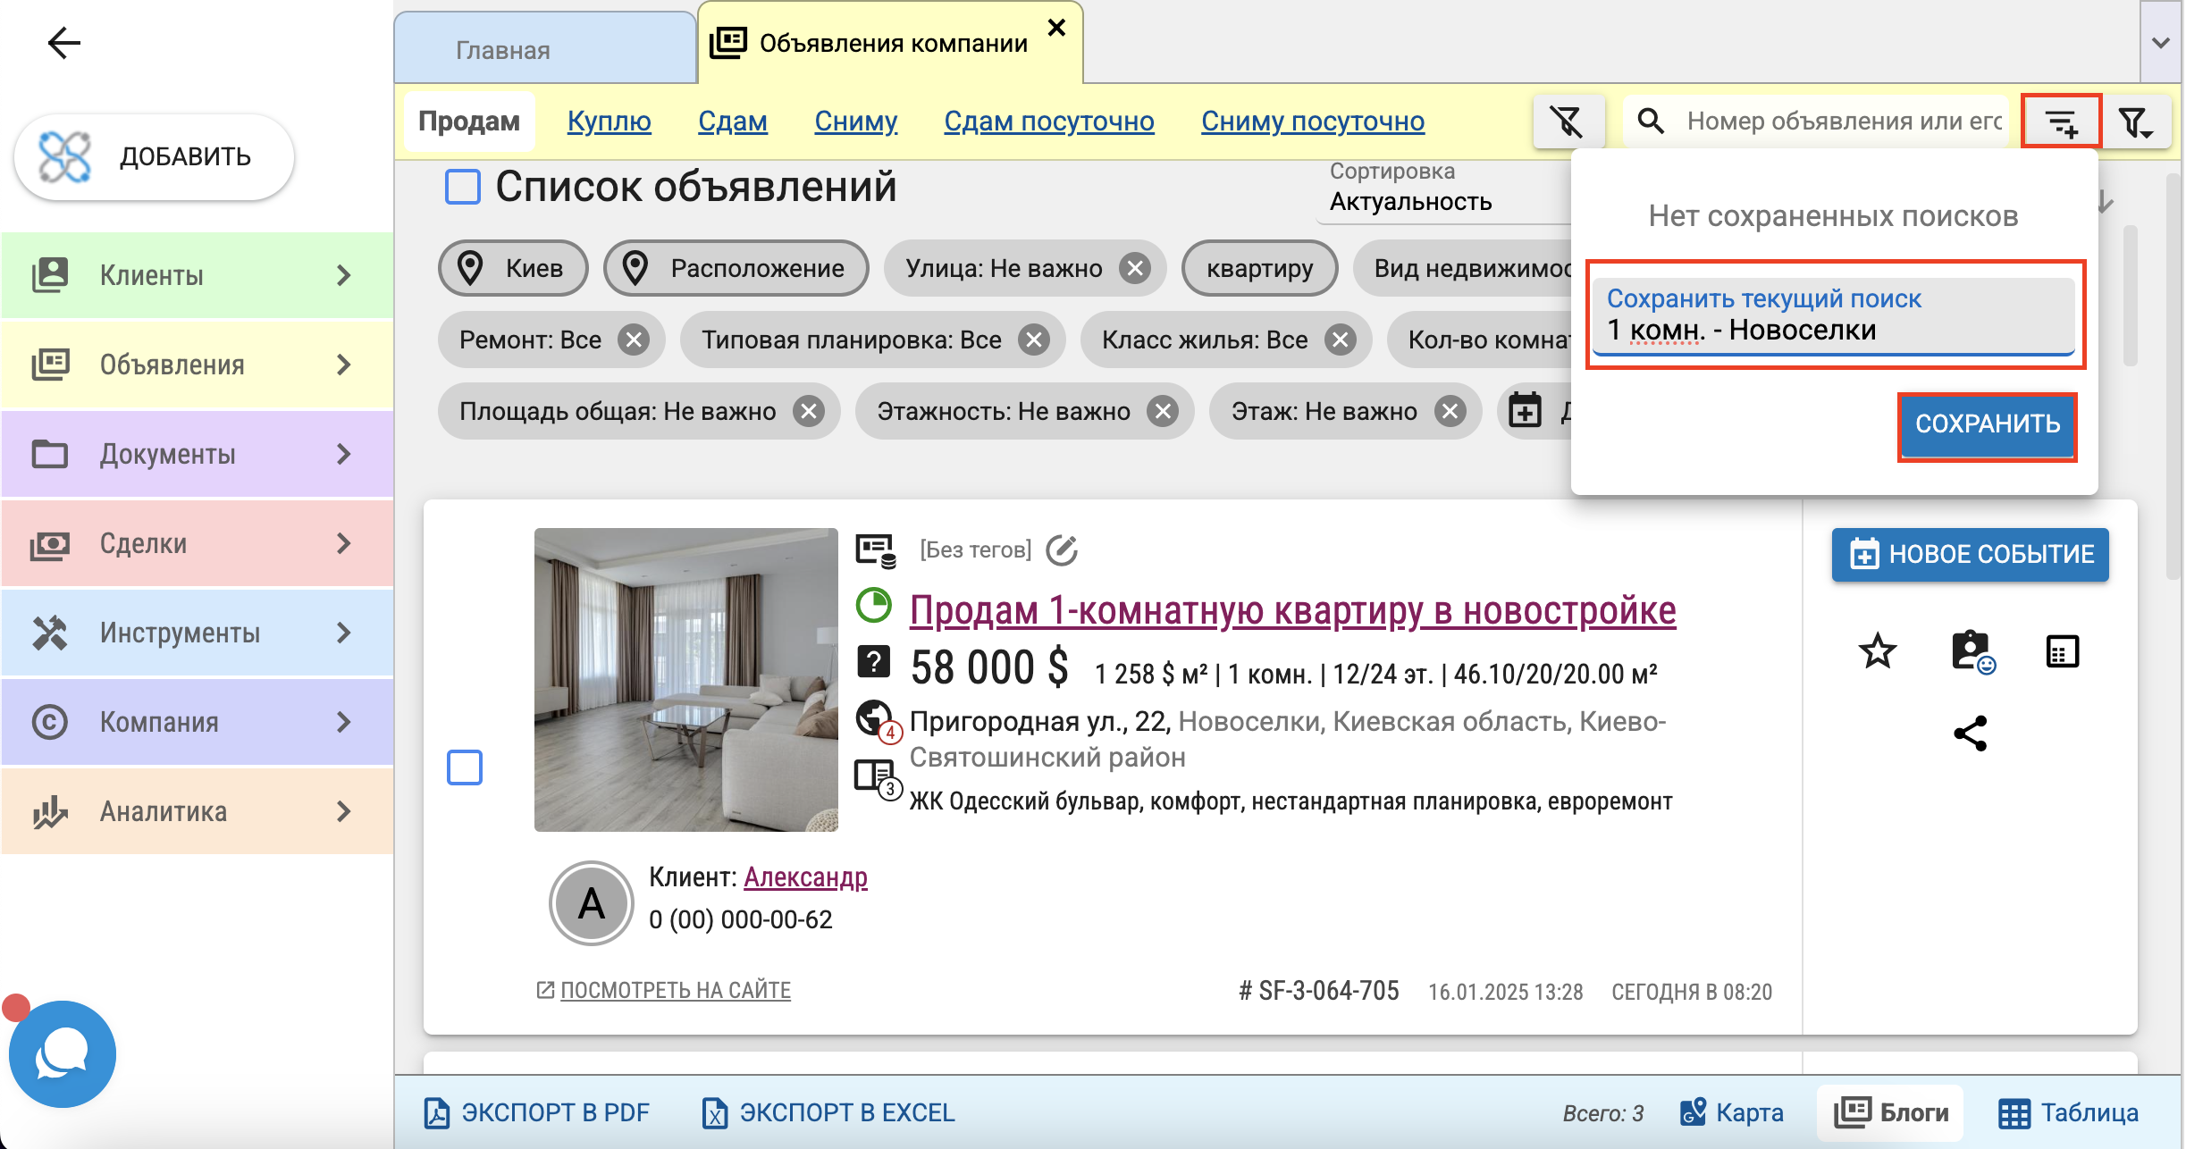Remove the Этажность: Не важно filter
The height and width of the screenshot is (1149, 2186).
coord(1163,411)
